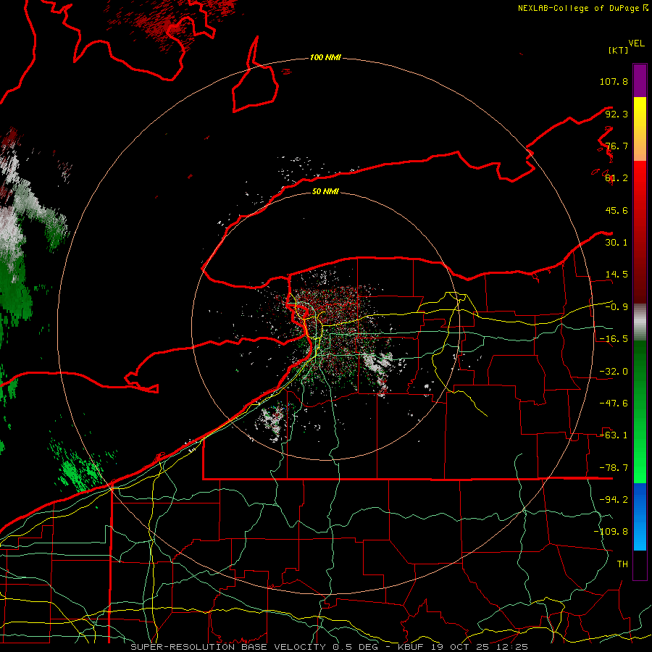Image resolution: width=652 pixels, height=652 pixels.
Task: Click the 50 NMI range ring label
Action: (325, 191)
